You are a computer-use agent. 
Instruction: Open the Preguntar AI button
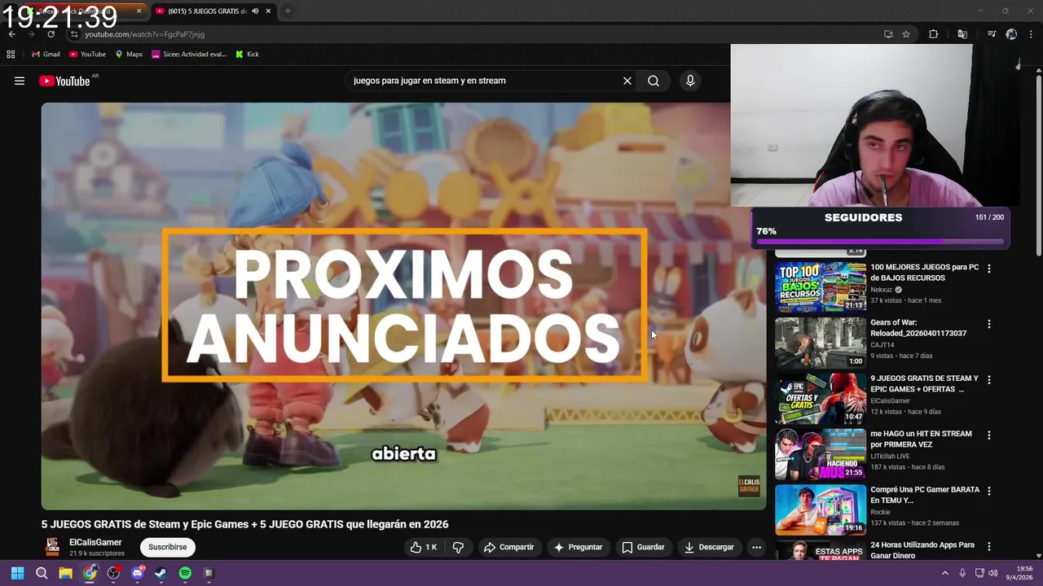(x=578, y=547)
